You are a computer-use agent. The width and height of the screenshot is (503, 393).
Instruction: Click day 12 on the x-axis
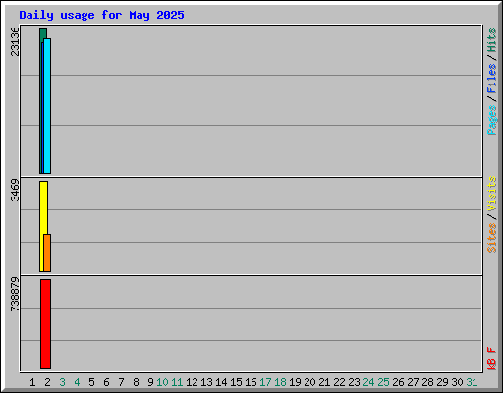tap(192, 382)
